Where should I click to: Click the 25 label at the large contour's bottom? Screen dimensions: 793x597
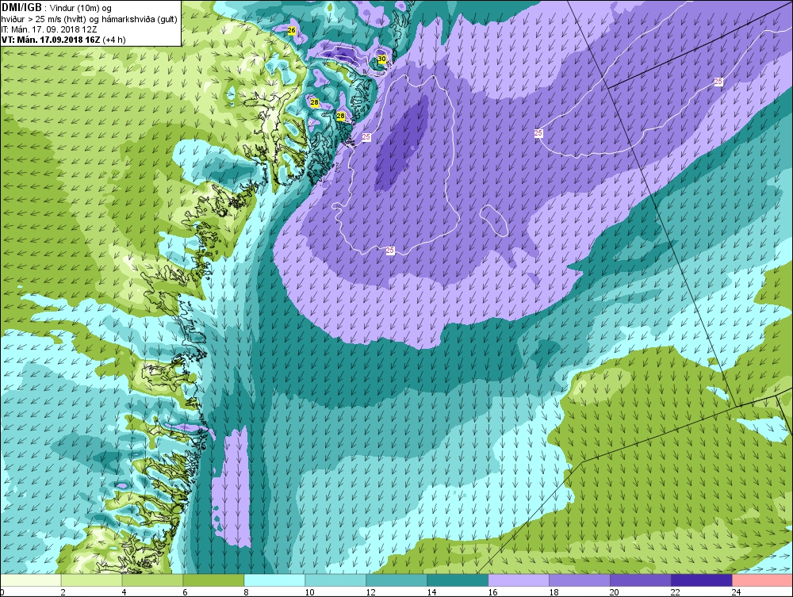point(390,251)
